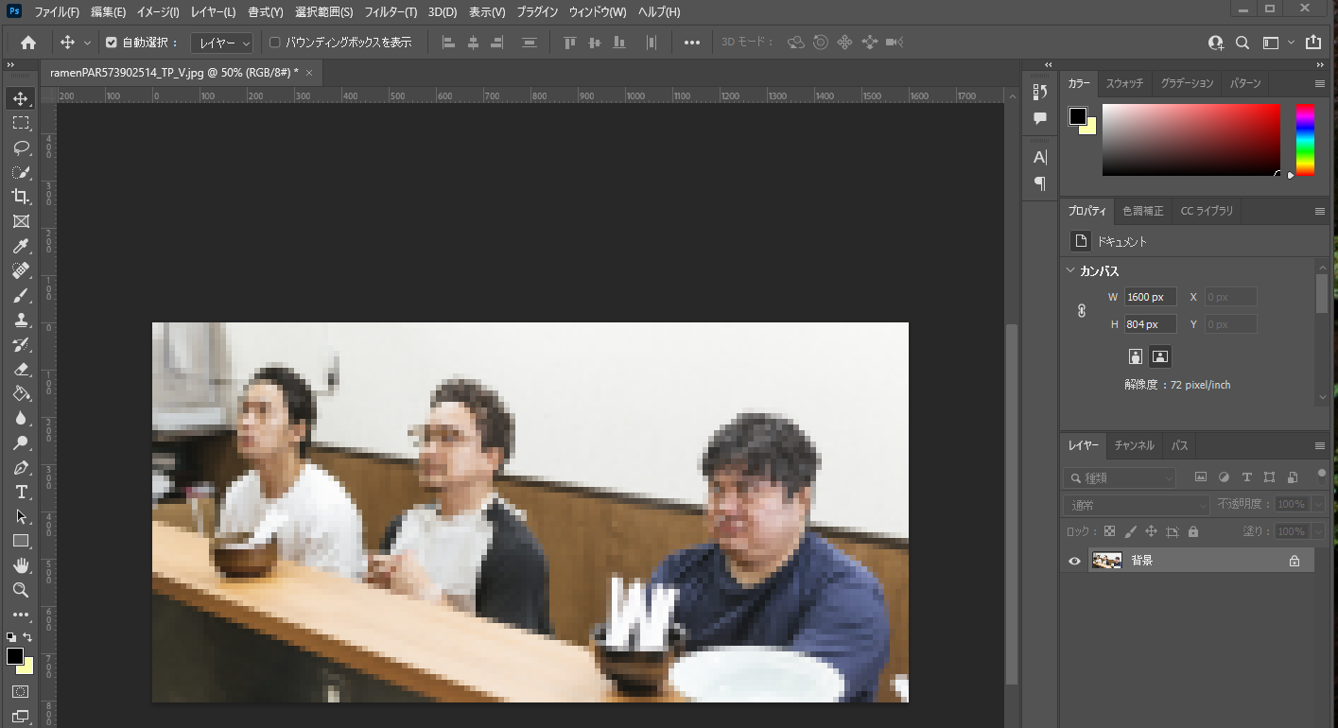This screenshot has width=1338, height=728.
Task: Disable the 自動選択 checkbox
Action: point(112,43)
